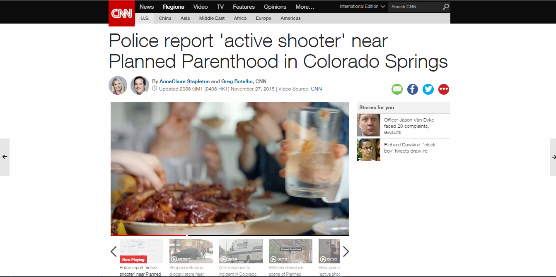
Task: Open author AnneClaire Stapleton's link
Action: 185,81
